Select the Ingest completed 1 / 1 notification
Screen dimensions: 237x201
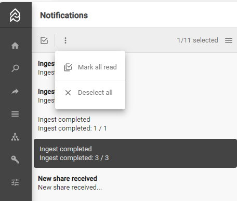point(135,124)
